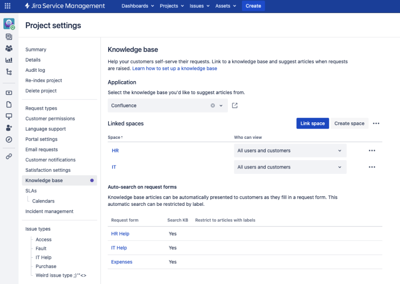Sort linked spaces by the Space column
The image size is (400, 284).
[115, 137]
